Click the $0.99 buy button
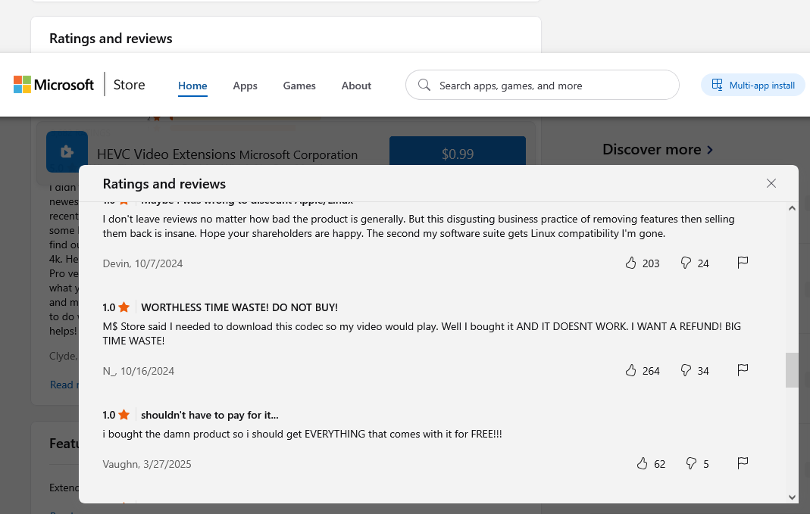Screen dimensions: 810x514 click(x=457, y=151)
